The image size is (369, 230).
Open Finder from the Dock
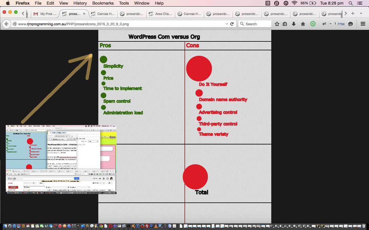(x=5, y=226)
